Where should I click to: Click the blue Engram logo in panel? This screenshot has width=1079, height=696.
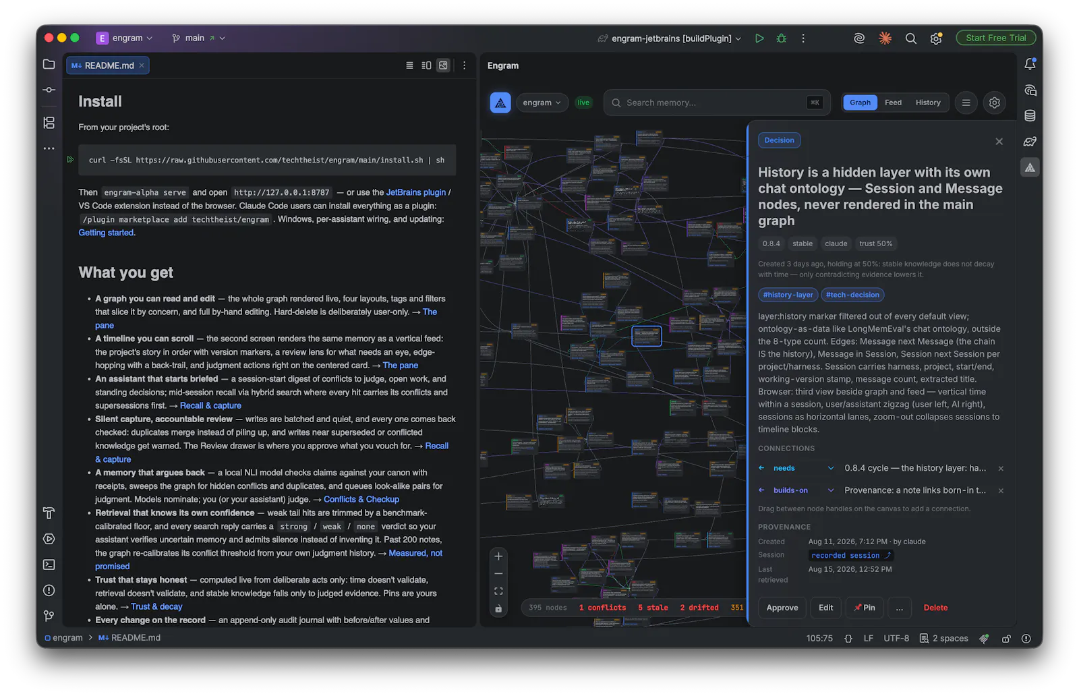click(x=500, y=103)
